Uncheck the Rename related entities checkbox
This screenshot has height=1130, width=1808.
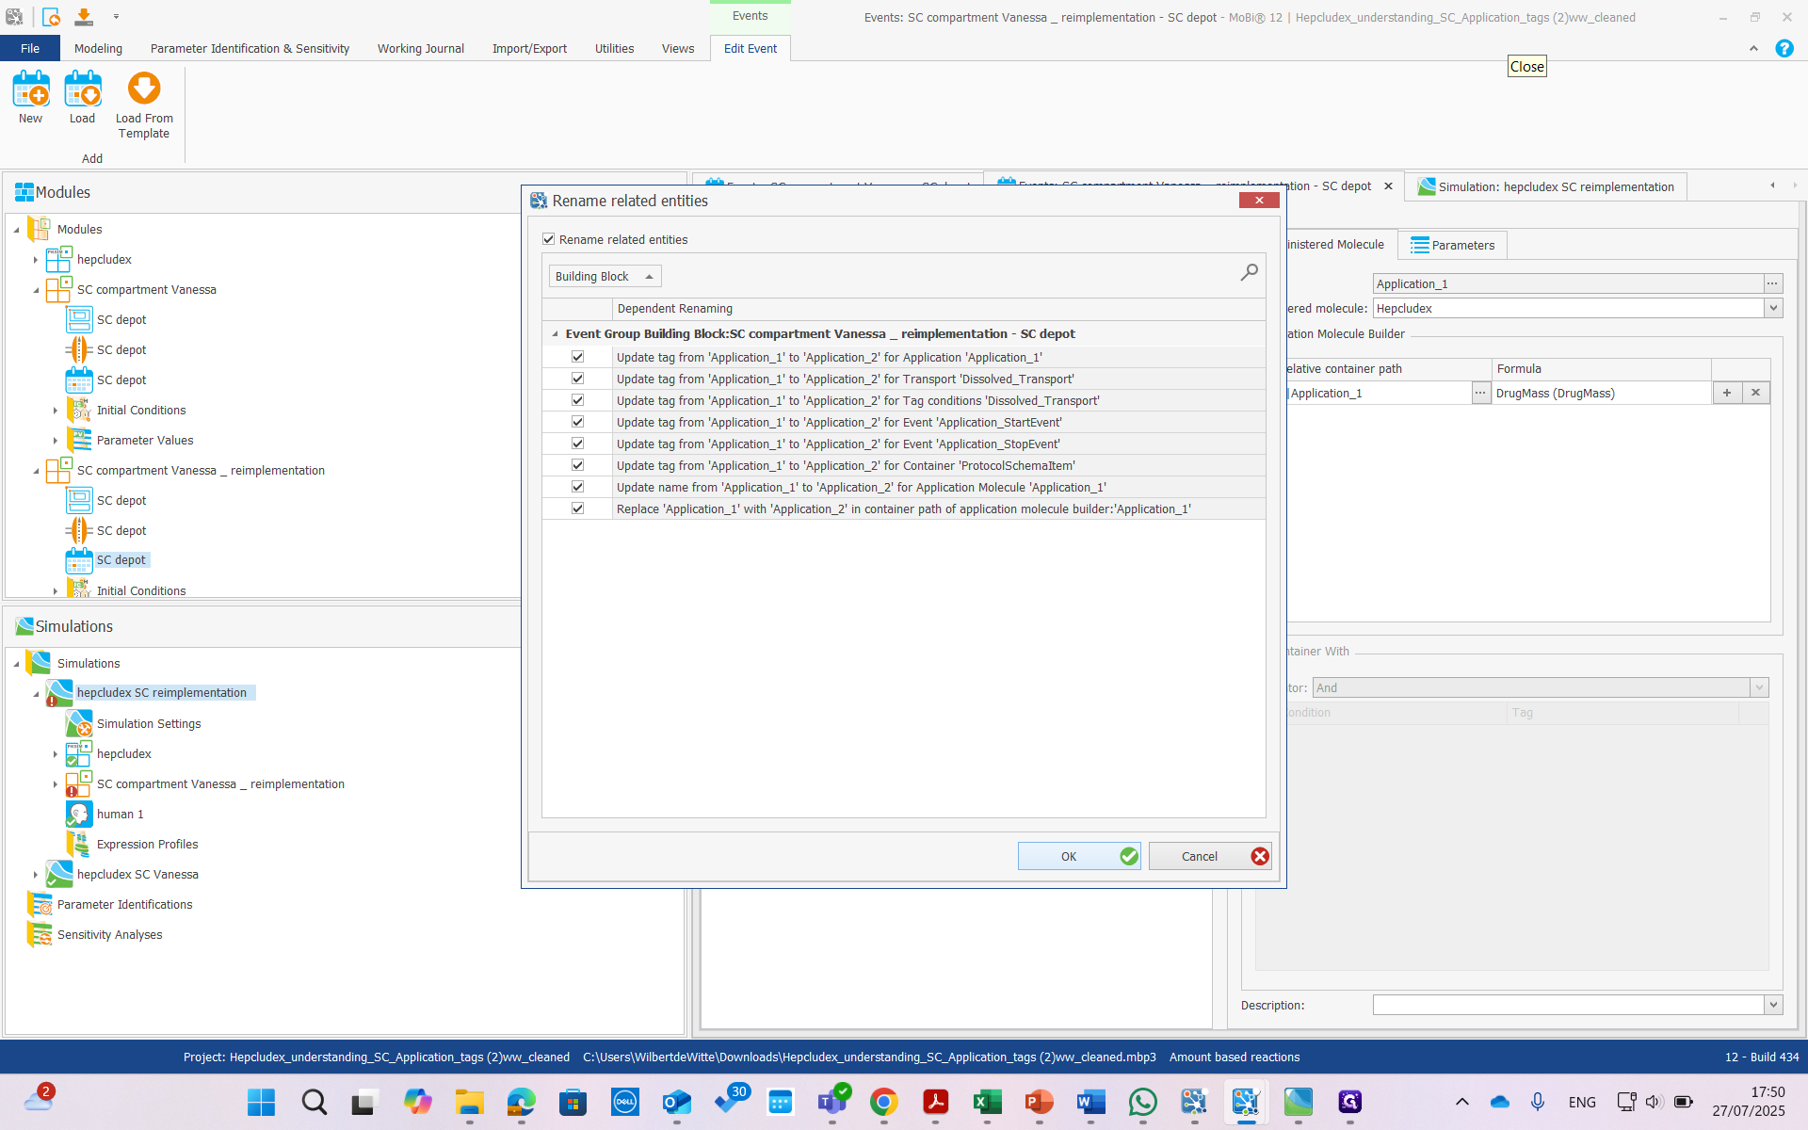click(x=549, y=240)
